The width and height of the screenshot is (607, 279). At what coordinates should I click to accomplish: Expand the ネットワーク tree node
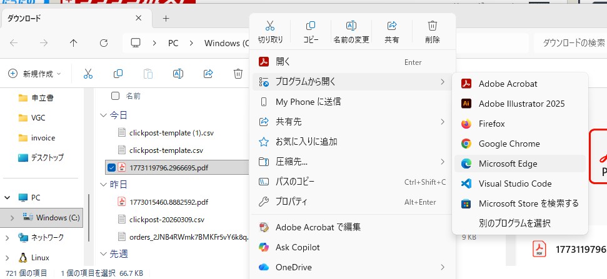point(7,237)
